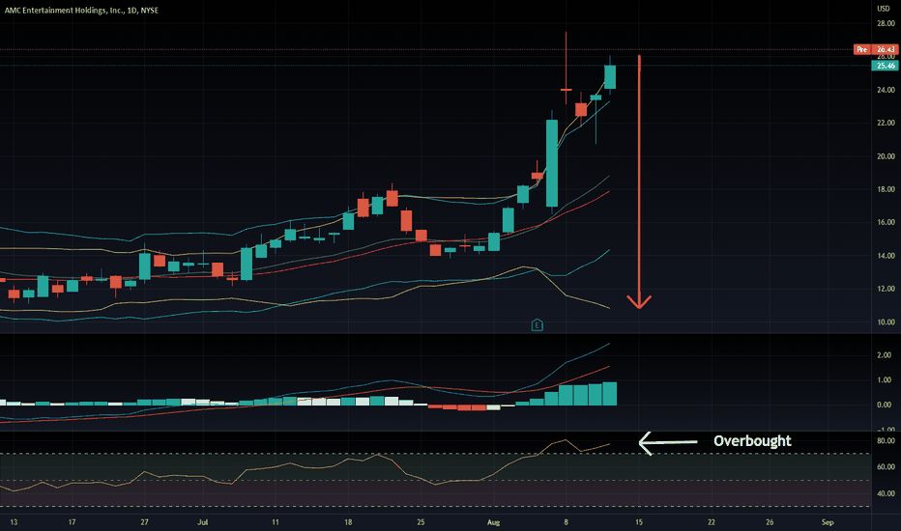Click the tallest green MACD histogram bar
Screen dimensions: 901x531
[610, 394]
